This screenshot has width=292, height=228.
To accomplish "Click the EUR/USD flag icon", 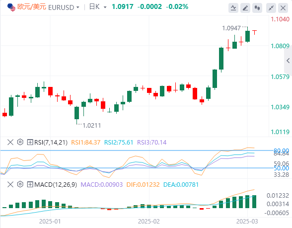I will tap(11, 7).
